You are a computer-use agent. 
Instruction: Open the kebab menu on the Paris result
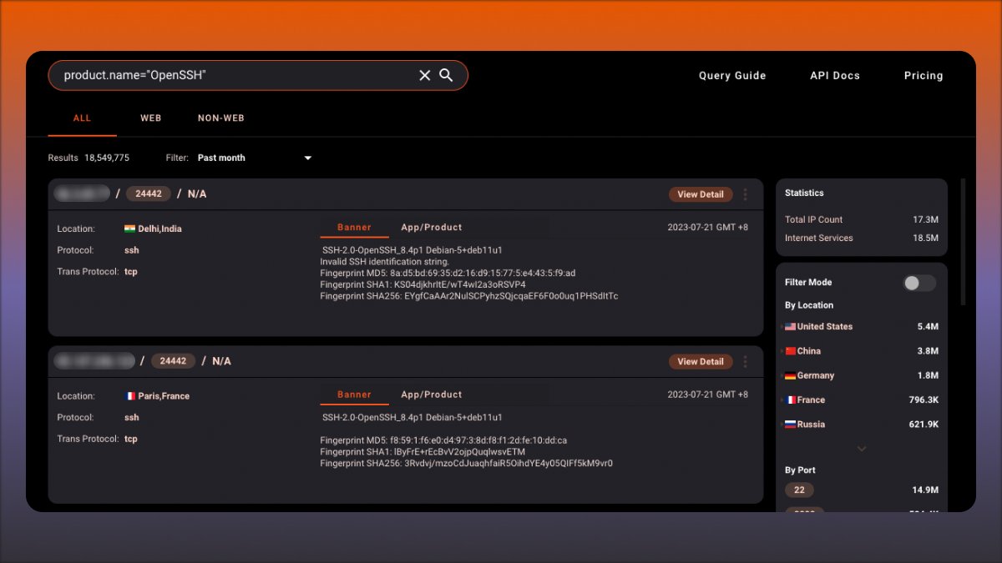(x=746, y=361)
